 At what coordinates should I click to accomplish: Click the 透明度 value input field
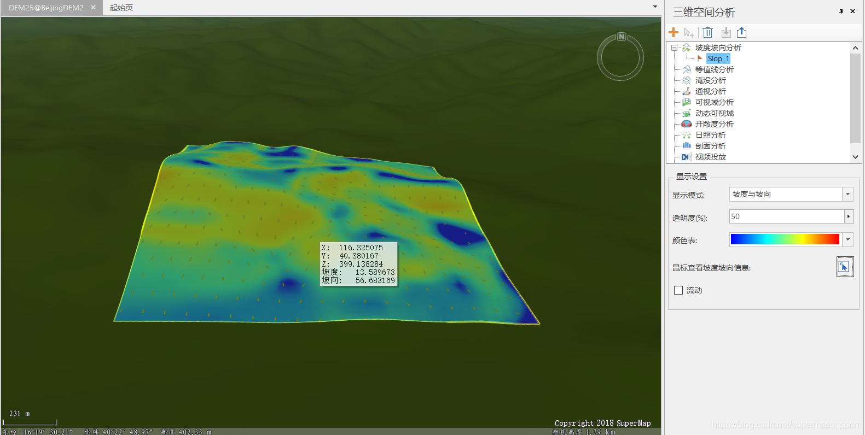786,216
